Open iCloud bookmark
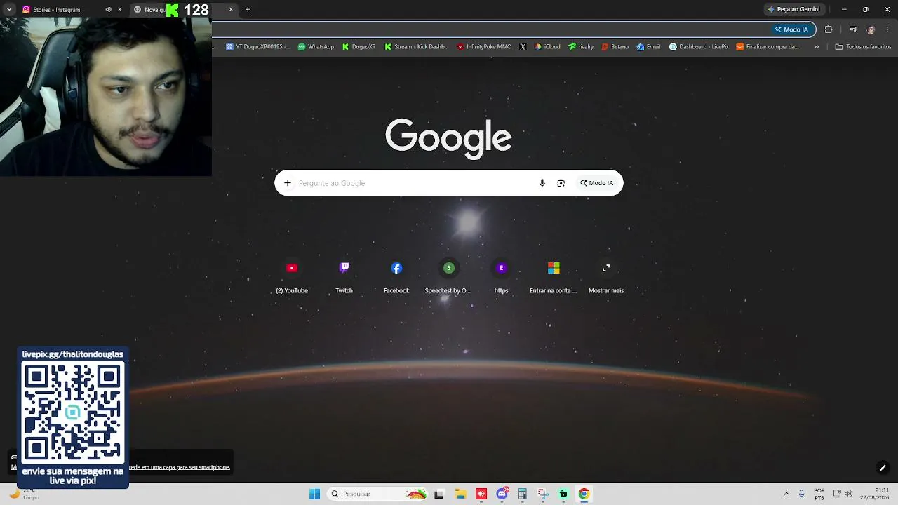 (x=547, y=47)
